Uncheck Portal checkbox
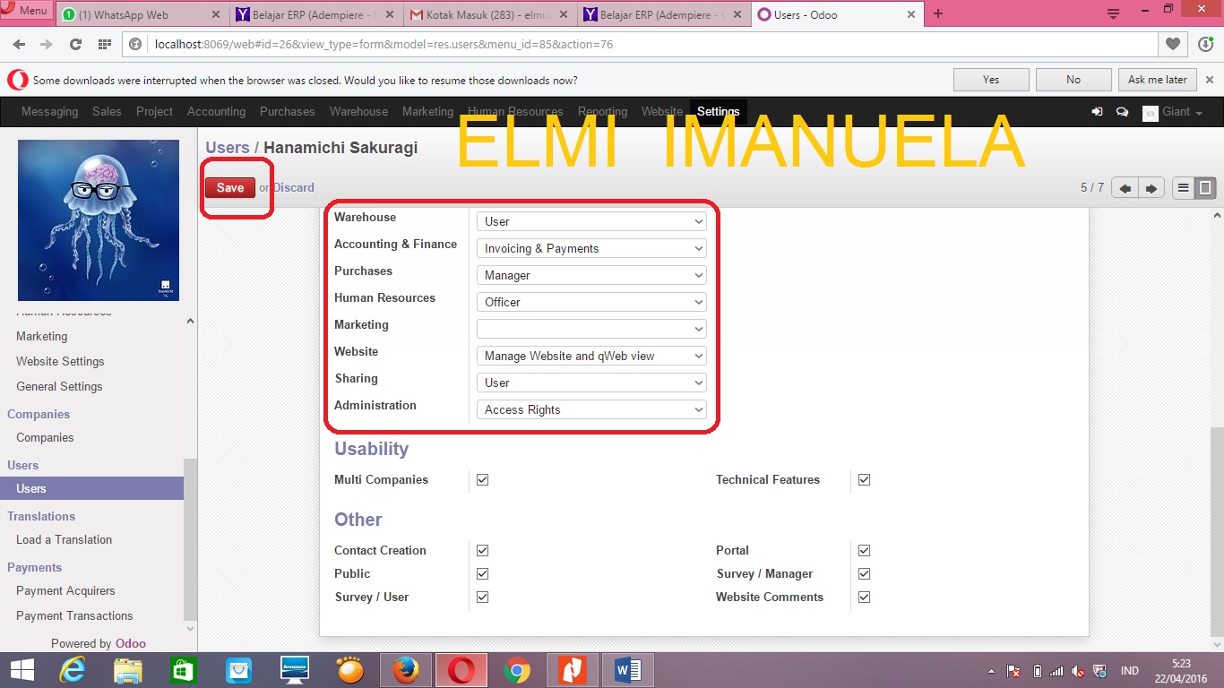 (864, 551)
